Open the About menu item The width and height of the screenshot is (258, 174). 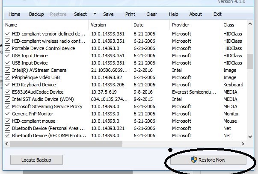[x=196, y=14]
